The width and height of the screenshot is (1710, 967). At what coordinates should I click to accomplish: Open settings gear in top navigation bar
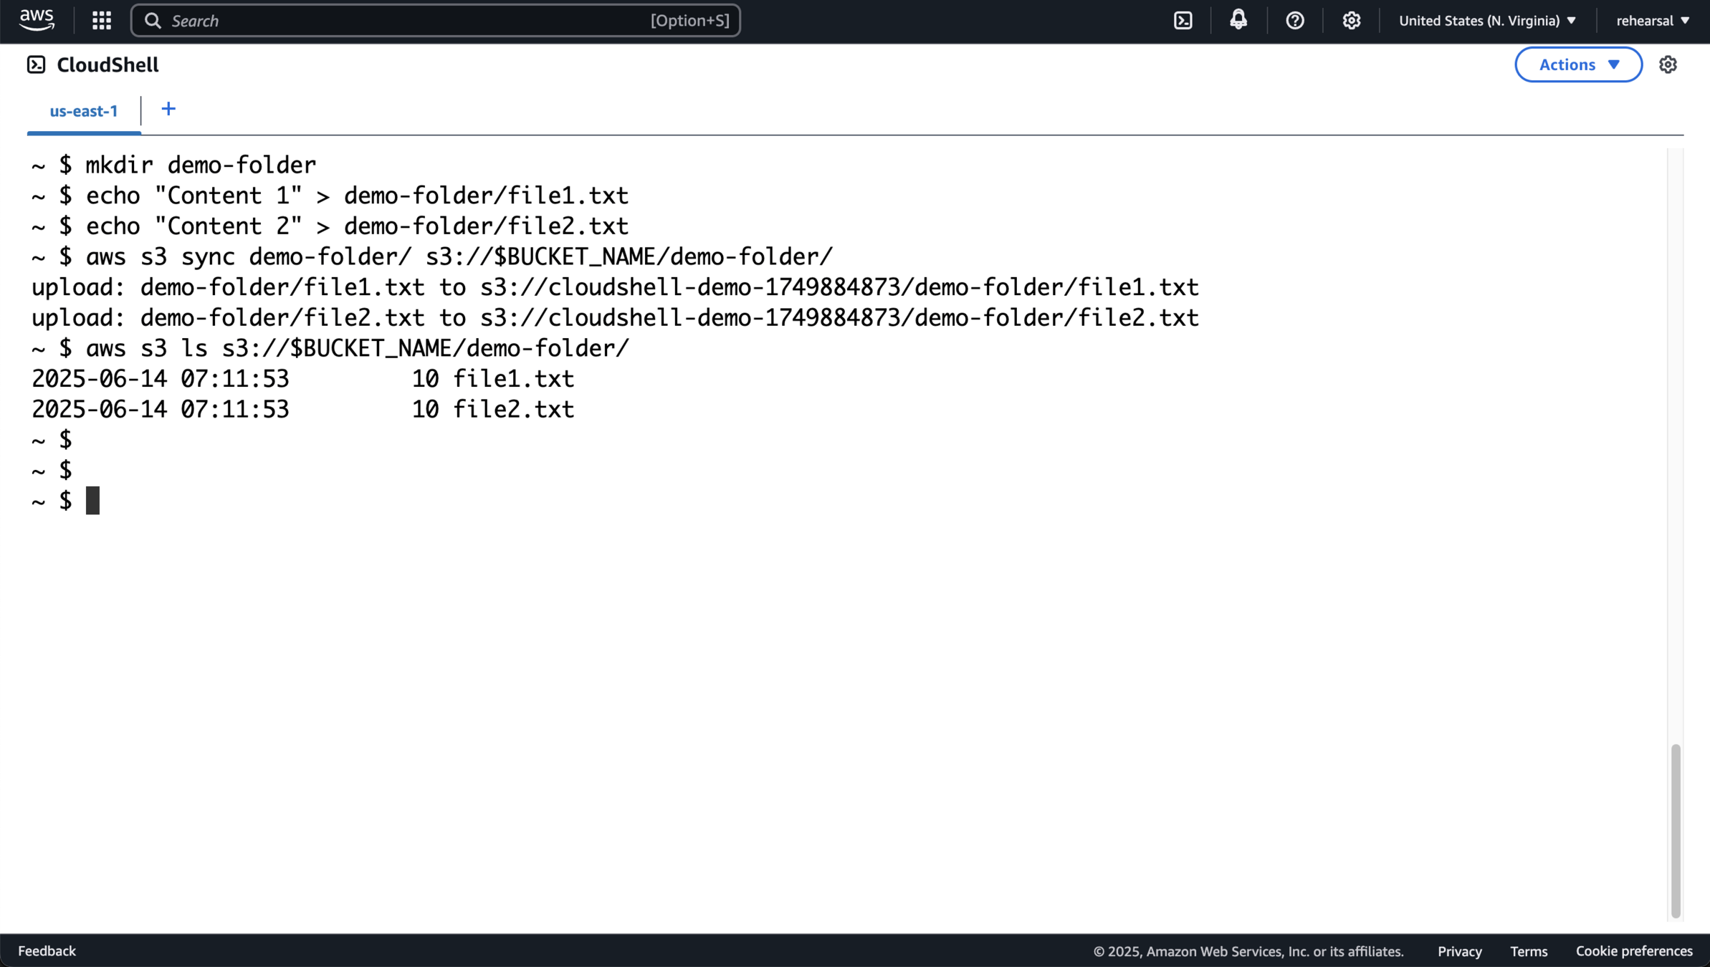pos(1351,20)
